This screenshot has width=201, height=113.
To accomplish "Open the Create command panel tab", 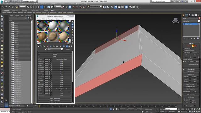I will point(183,15).
